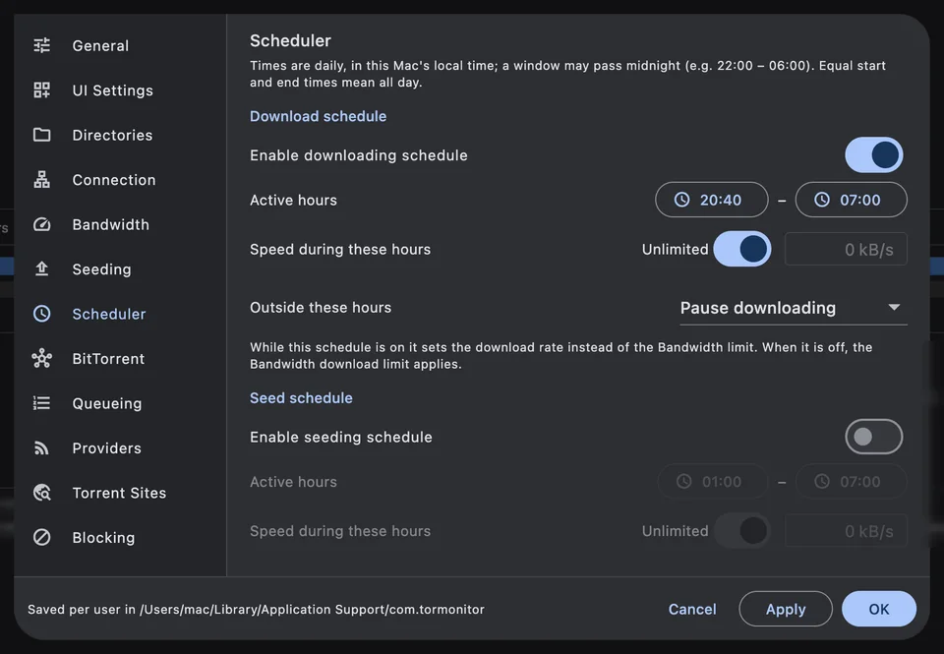The image size is (944, 654).
Task: Click 'Enable seeding schedule' label
Action: point(341,438)
